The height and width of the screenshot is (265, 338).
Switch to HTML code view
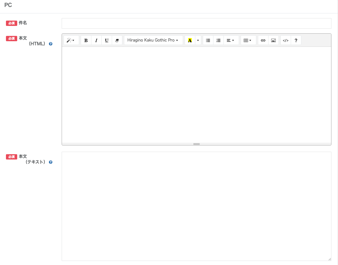(x=286, y=40)
